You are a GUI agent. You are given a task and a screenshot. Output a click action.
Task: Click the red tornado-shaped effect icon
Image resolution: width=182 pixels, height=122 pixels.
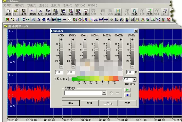(169, 20)
